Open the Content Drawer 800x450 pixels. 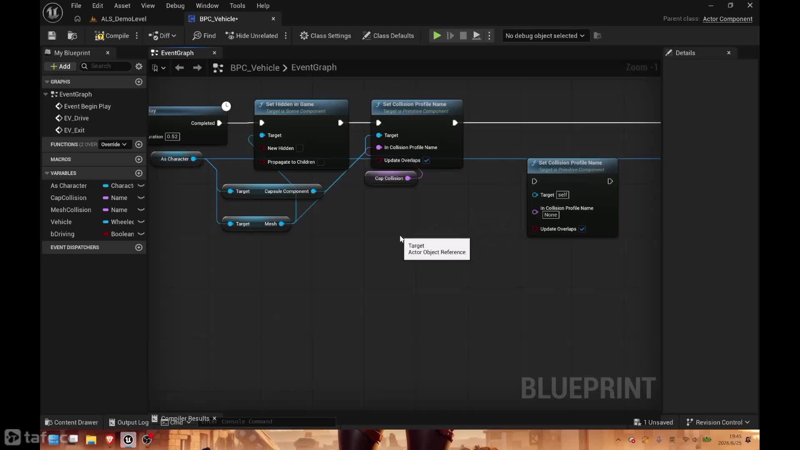pos(71,422)
